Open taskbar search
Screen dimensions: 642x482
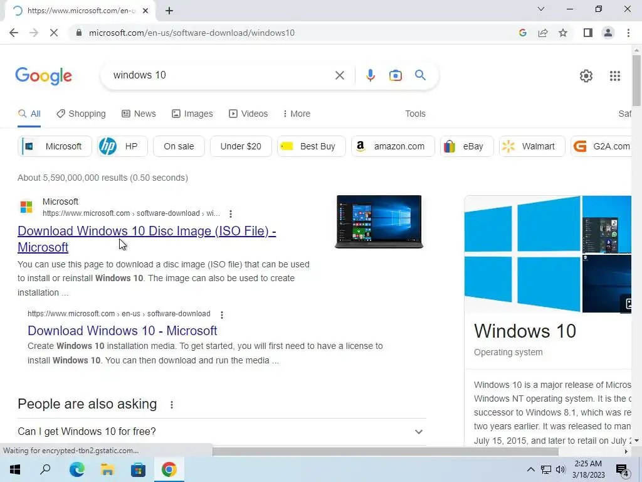click(x=45, y=469)
